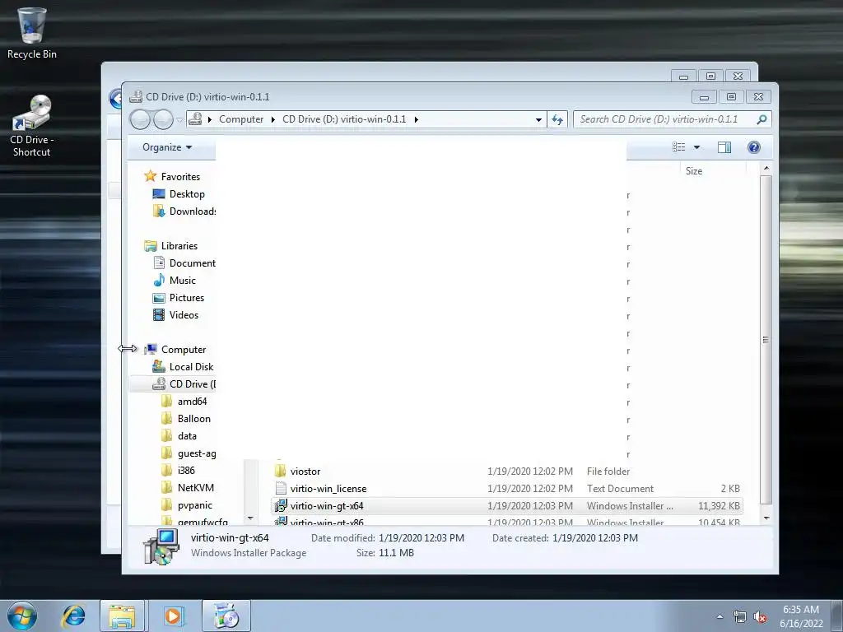Select CD Drive in the navigation tree
The image size is (843, 632).
(172, 384)
